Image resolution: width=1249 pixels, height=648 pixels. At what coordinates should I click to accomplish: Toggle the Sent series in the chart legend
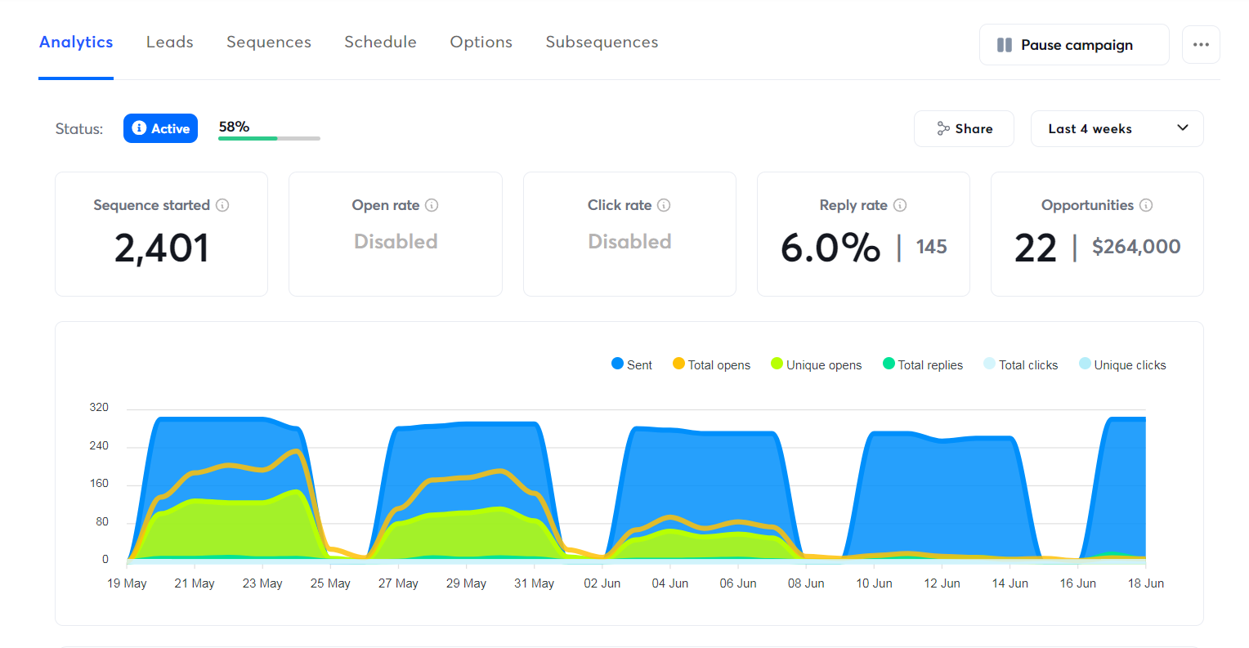(631, 364)
